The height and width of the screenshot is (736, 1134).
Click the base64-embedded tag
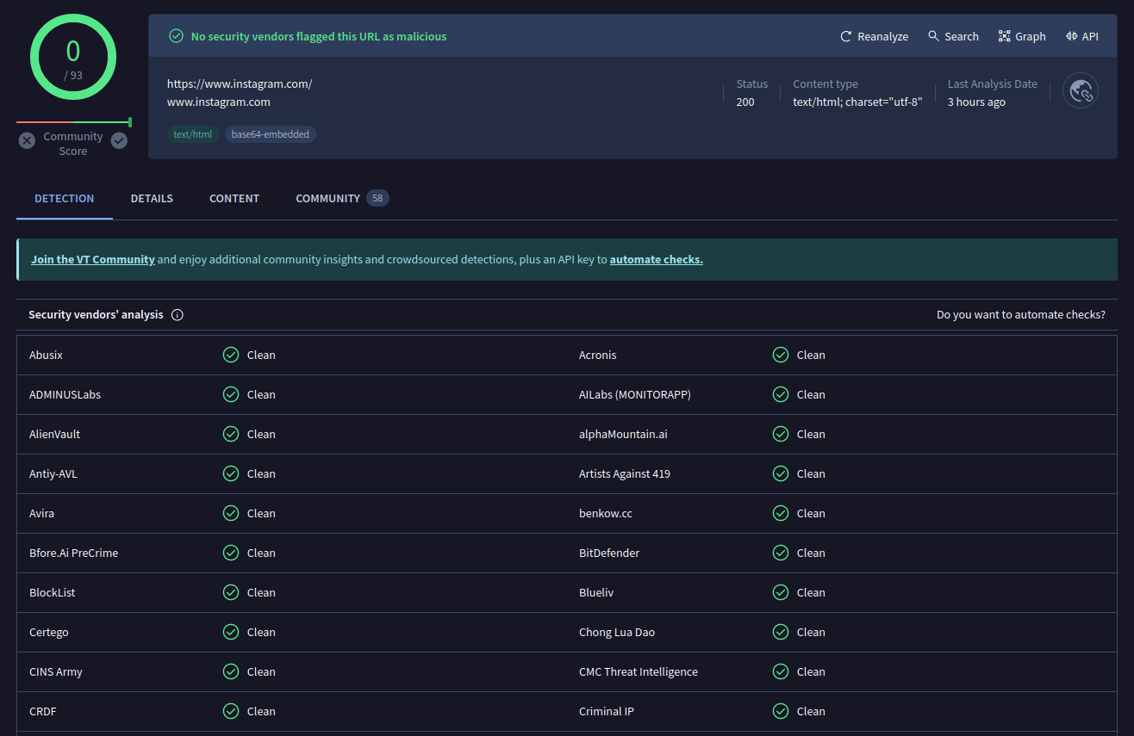[x=271, y=134]
